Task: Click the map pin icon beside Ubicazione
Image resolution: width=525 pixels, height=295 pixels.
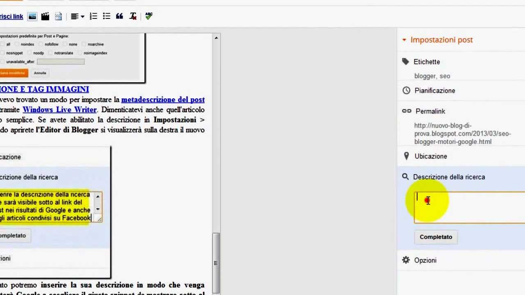Action: pos(406,156)
